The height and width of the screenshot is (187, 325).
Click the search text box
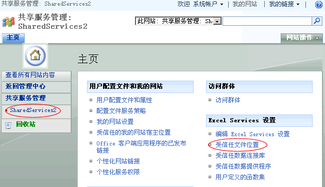[267, 21]
